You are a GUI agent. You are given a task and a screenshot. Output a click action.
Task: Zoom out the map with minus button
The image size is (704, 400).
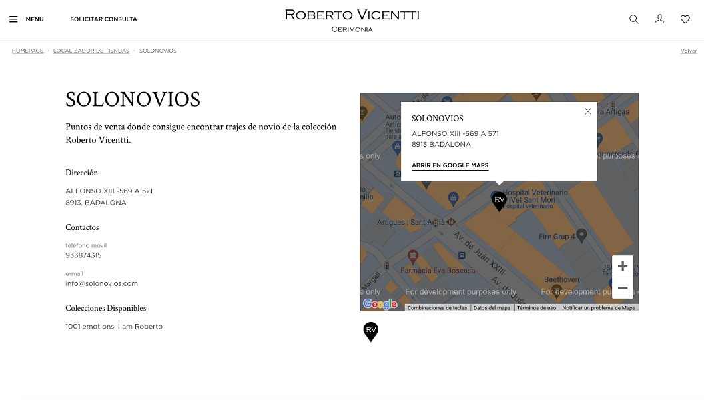pyautogui.click(x=623, y=288)
